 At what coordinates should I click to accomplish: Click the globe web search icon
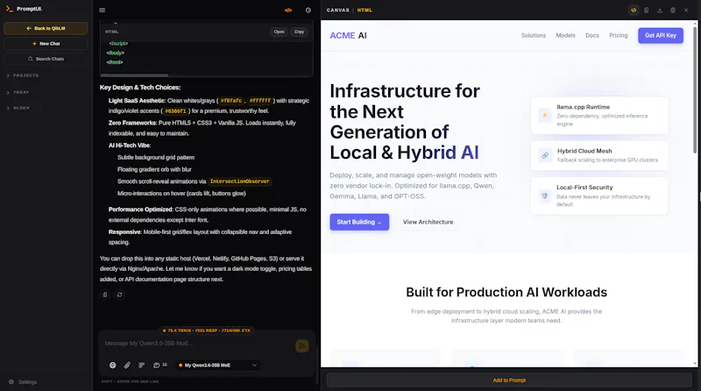(113, 365)
